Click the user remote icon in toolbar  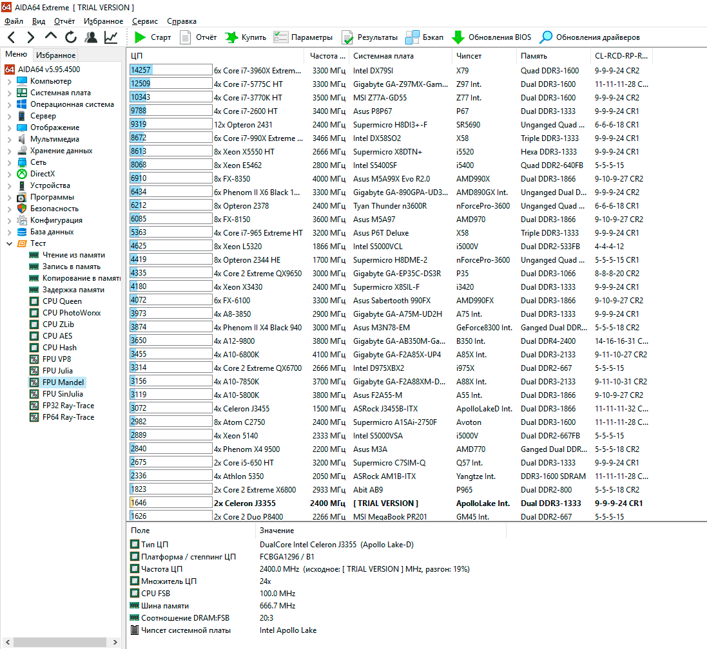91,37
